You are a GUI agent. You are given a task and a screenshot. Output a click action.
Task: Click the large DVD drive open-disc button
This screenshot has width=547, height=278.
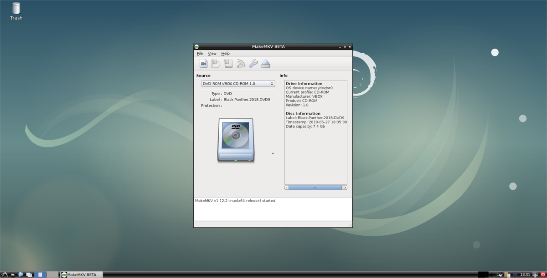coord(236,140)
